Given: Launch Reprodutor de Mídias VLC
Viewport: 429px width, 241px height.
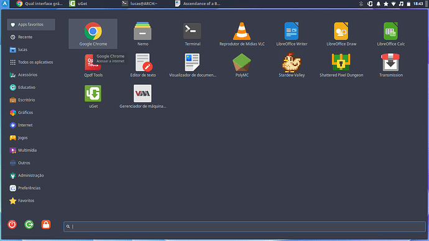Looking at the screenshot, I should click(242, 34).
